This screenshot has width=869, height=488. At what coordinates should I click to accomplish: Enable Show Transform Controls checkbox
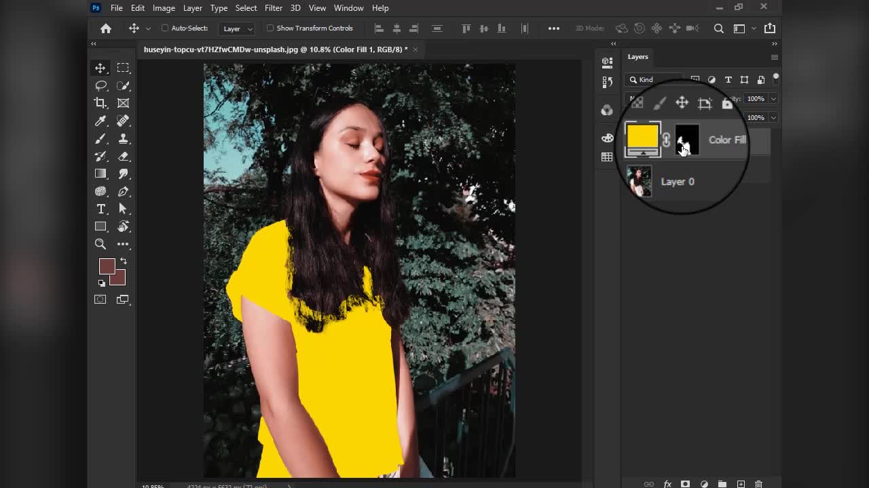click(x=270, y=28)
